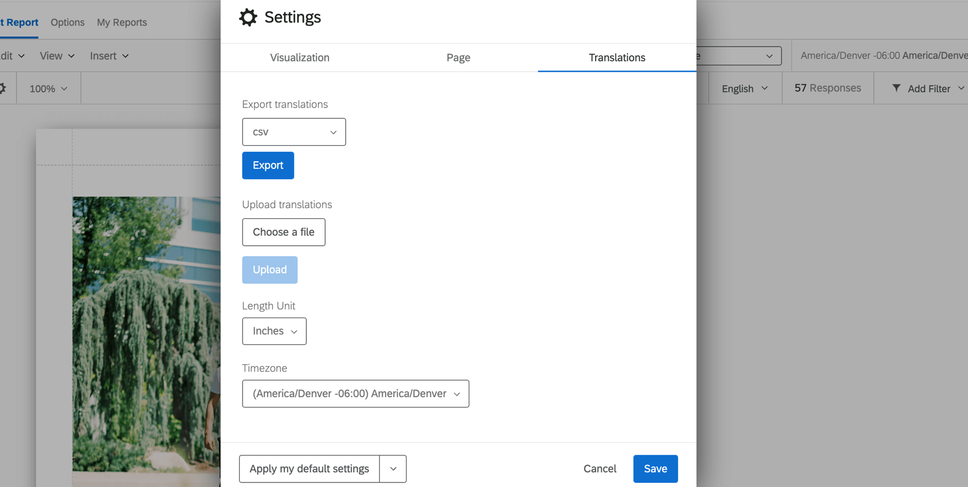Select the Translations tab
Image resolution: width=968 pixels, height=487 pixels.
pos(617,57)
